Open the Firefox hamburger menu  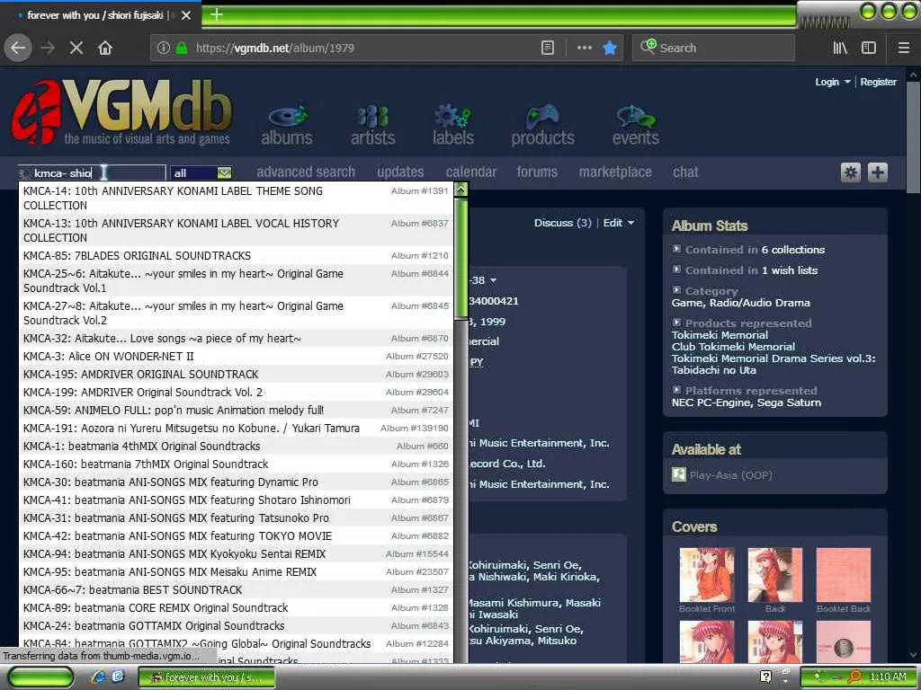click(x=904, y=48)
